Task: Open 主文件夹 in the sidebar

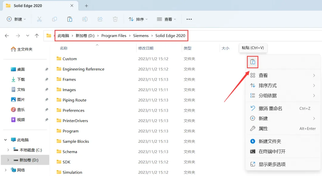Action: [x=21, y=49]
